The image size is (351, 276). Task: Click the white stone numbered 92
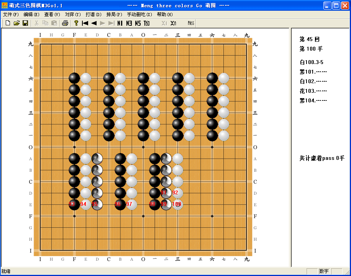pos(177,193)
